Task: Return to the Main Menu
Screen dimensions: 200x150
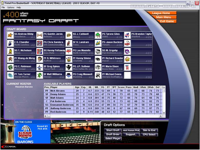Action: 164,17
